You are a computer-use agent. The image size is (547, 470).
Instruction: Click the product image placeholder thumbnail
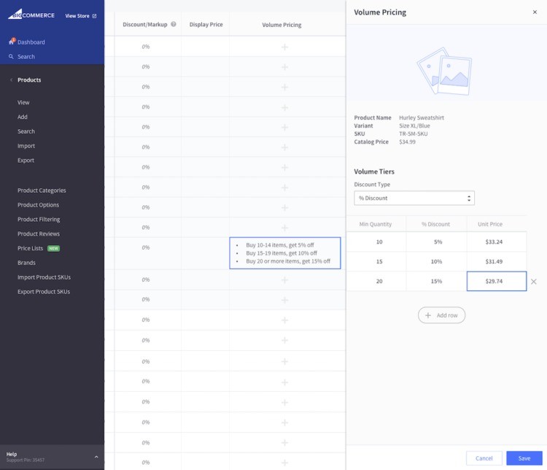[x=444, y=71]
